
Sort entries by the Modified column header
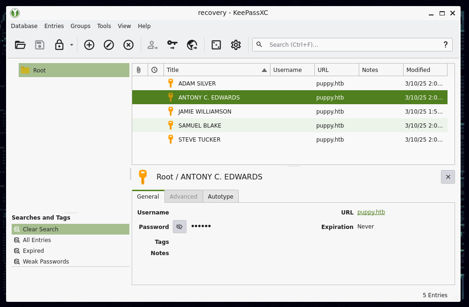point(425,70)
